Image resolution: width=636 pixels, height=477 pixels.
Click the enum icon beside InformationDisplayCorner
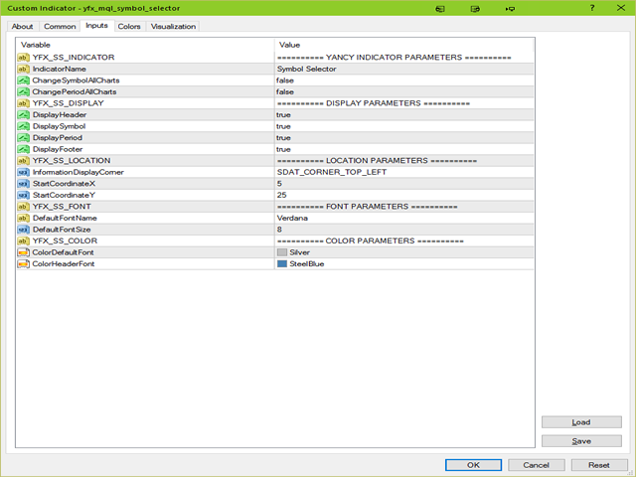[23, 172]
